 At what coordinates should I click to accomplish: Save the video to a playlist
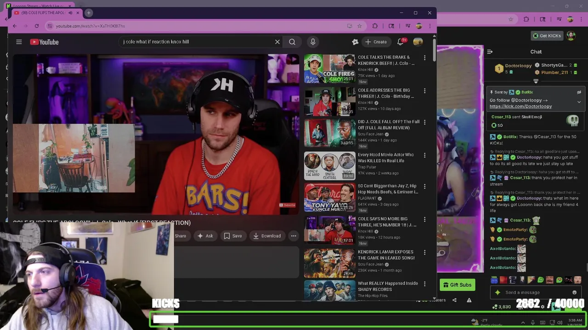[x=233, y=236]
